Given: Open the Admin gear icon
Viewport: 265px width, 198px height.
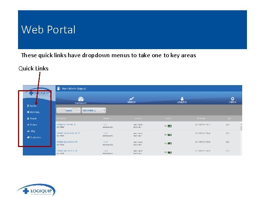Looking at the screenshot, I should (x=233, y=99).
